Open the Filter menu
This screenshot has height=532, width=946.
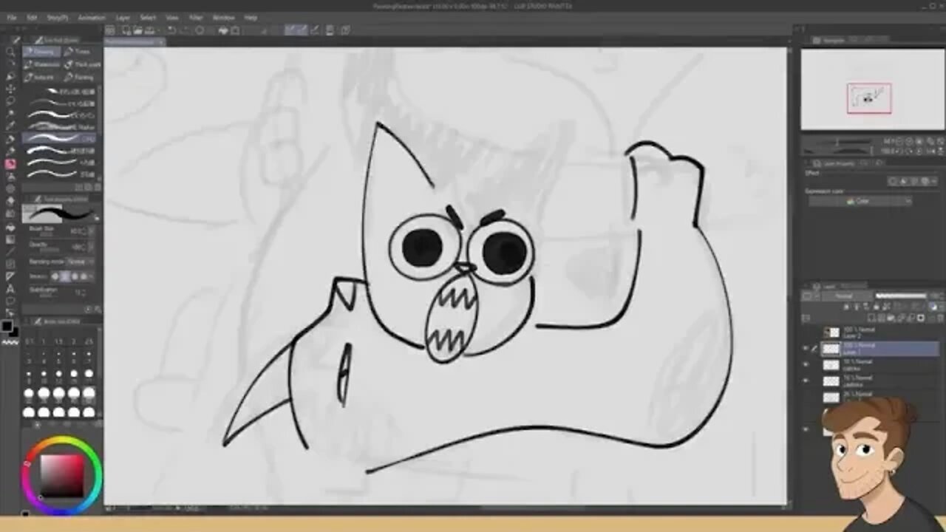point(196,17)
